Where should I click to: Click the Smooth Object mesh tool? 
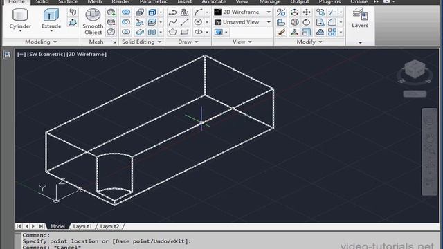coord(93,21)
